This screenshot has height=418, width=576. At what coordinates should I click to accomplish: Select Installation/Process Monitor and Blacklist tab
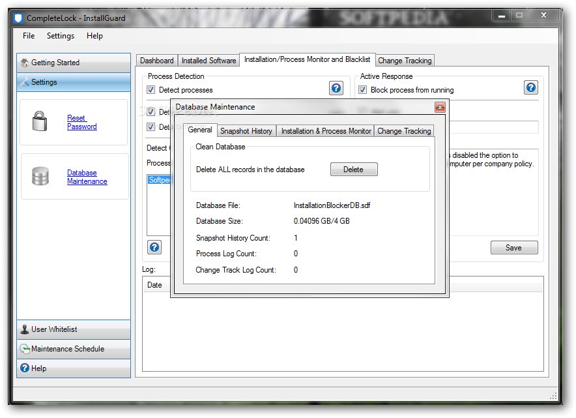[x=307, y=59]
